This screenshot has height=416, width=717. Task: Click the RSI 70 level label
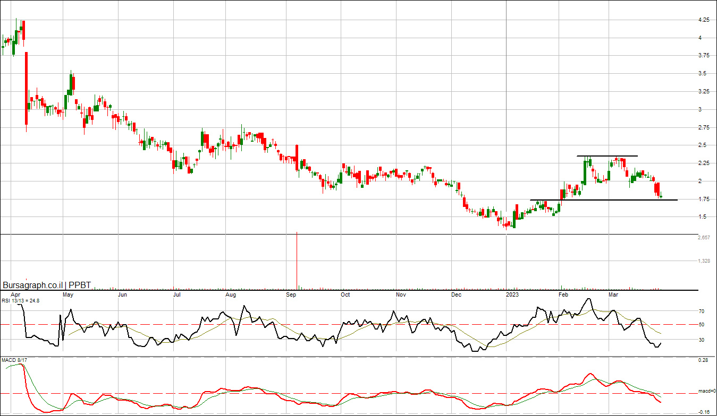701,311
